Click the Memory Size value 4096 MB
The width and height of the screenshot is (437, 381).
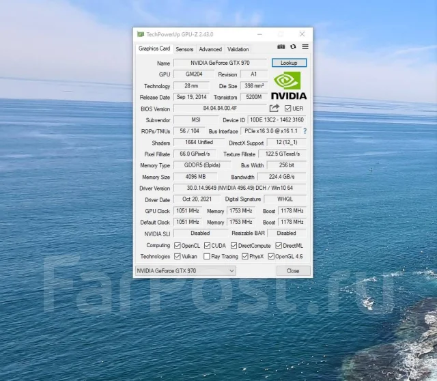point(196,177)
